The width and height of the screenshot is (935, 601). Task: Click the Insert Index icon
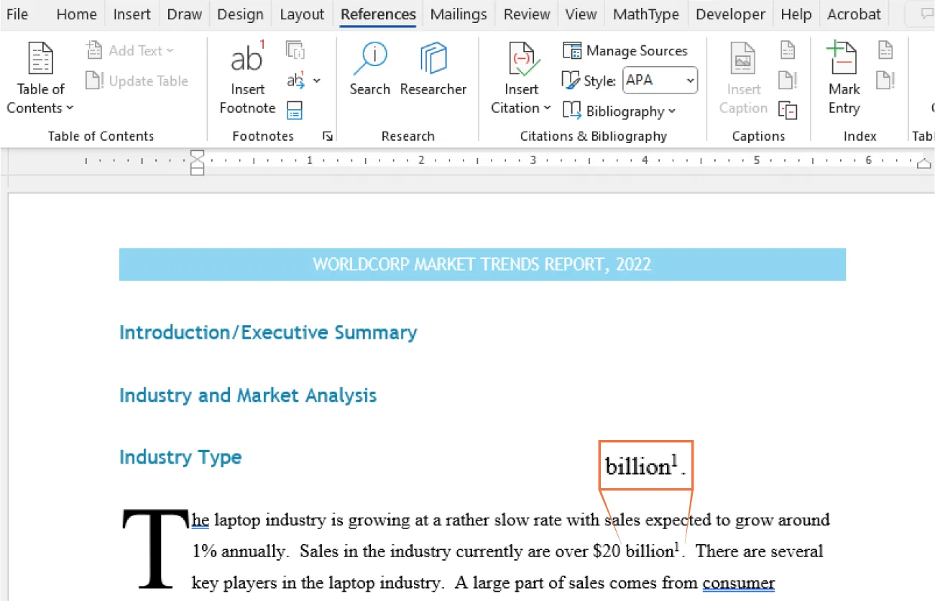pyautogui.click(x=885, y=50)
